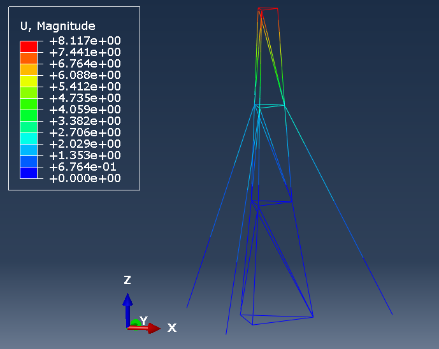439x349 pixels.
Task: Click the orange legend swatch beside +6.764e+00
Action: (29, 69)
